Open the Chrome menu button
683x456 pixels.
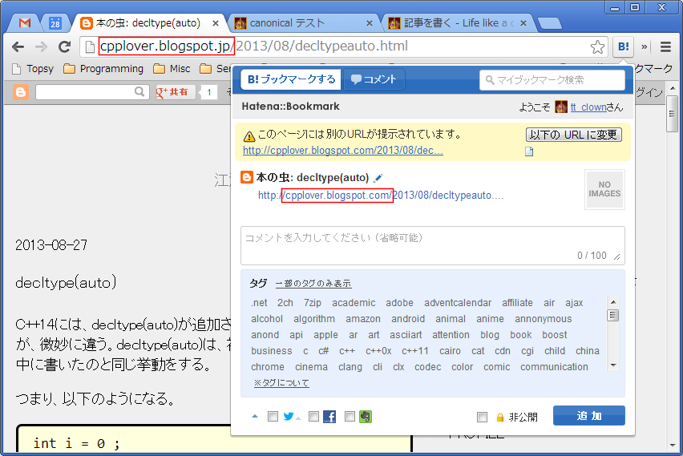point(665,46)
